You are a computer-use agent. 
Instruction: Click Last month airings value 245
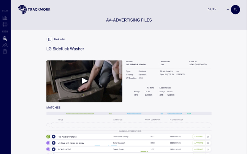click(161, 95)
